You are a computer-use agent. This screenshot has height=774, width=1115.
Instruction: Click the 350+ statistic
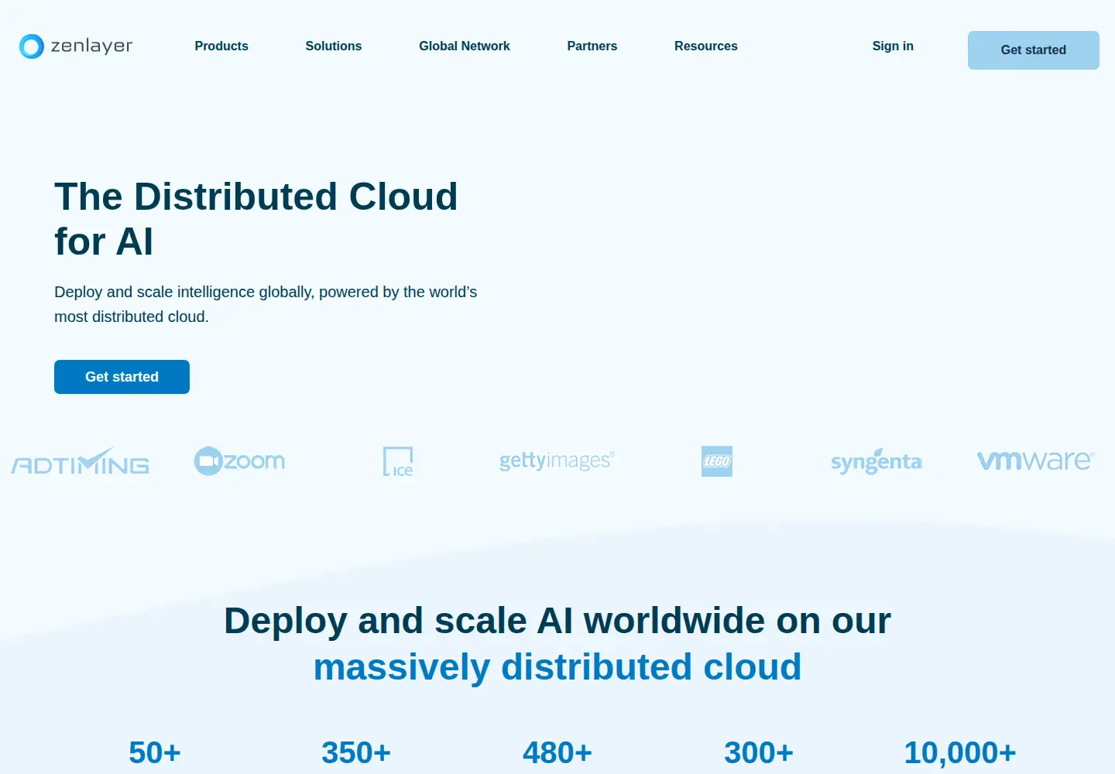[356, 752]
